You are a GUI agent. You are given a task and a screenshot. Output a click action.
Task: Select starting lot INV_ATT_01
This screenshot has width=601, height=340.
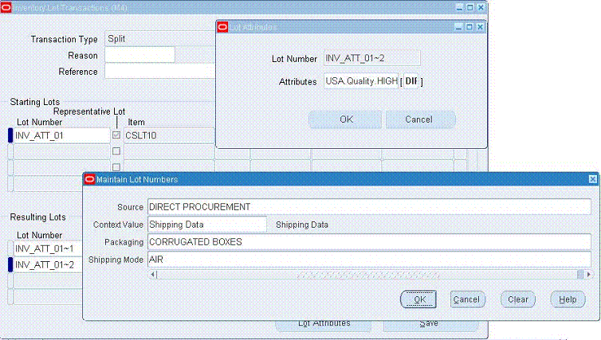point(61,135)
